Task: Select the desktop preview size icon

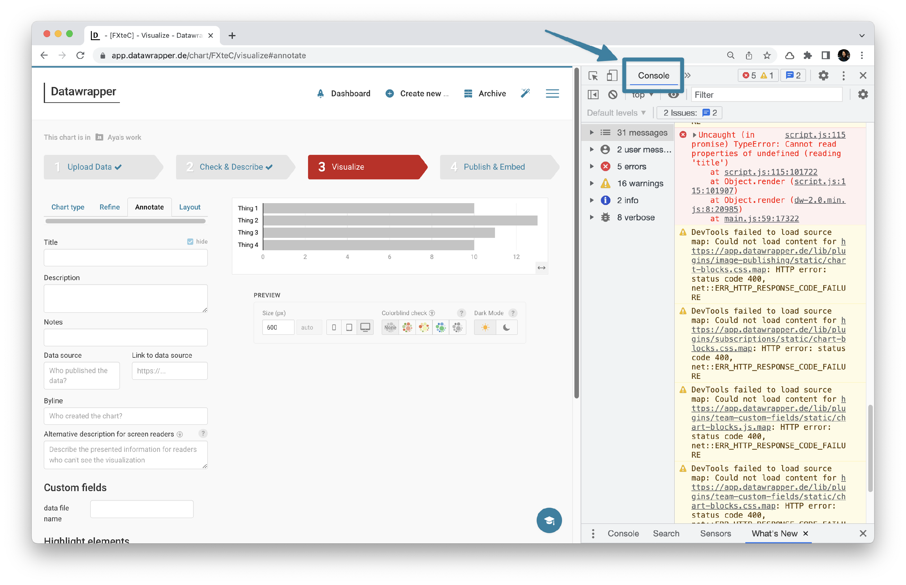Action: tap(365, 327)
